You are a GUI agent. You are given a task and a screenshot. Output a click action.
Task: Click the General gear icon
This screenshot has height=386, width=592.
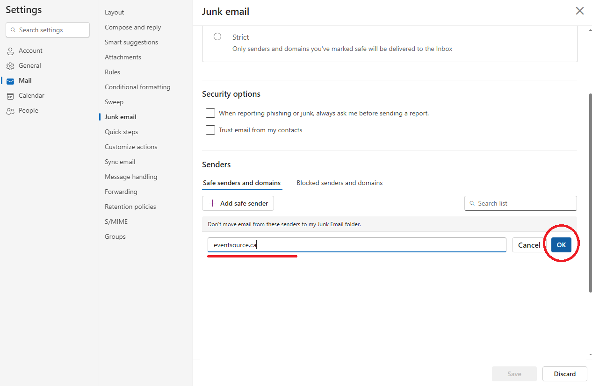10,66
